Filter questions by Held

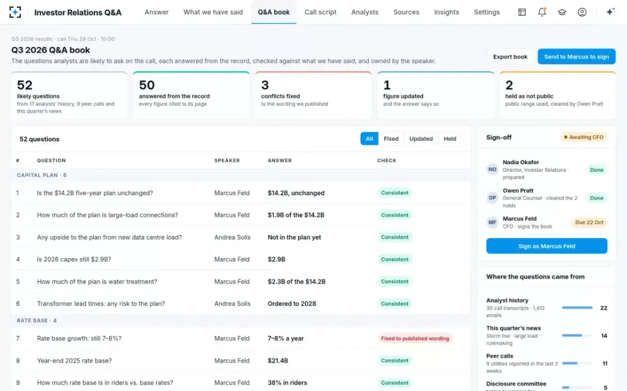pyautogui.click(x=450, y=139)
